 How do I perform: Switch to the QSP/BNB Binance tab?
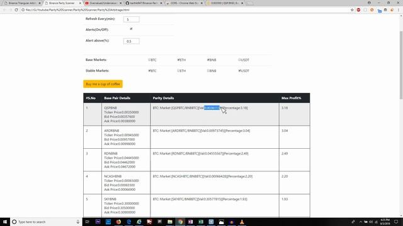pyautogui.click(x=225, y=3)
